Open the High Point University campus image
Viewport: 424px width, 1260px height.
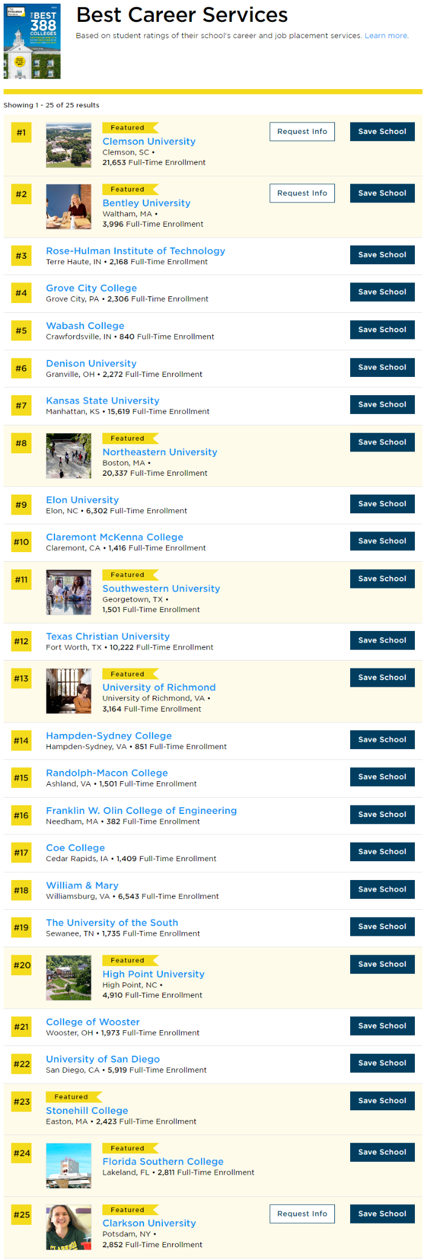point(68,978)
